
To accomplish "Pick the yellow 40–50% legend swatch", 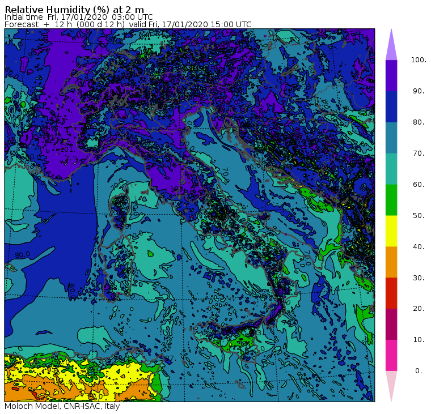I will coord(391,231).
